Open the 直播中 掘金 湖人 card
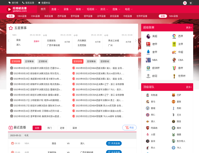 pos(26,41)
